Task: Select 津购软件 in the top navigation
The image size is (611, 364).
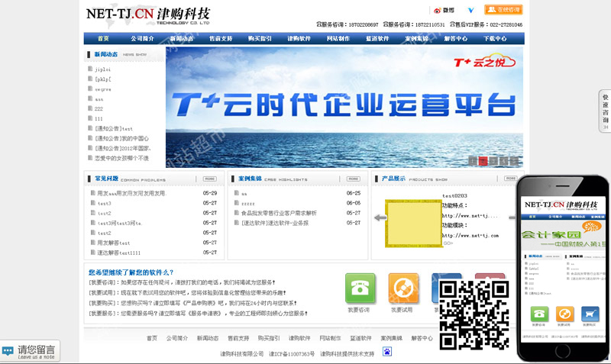Action: (x=299, y=39)
